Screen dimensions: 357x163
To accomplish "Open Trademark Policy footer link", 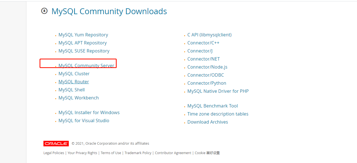I will pos(138,153).
